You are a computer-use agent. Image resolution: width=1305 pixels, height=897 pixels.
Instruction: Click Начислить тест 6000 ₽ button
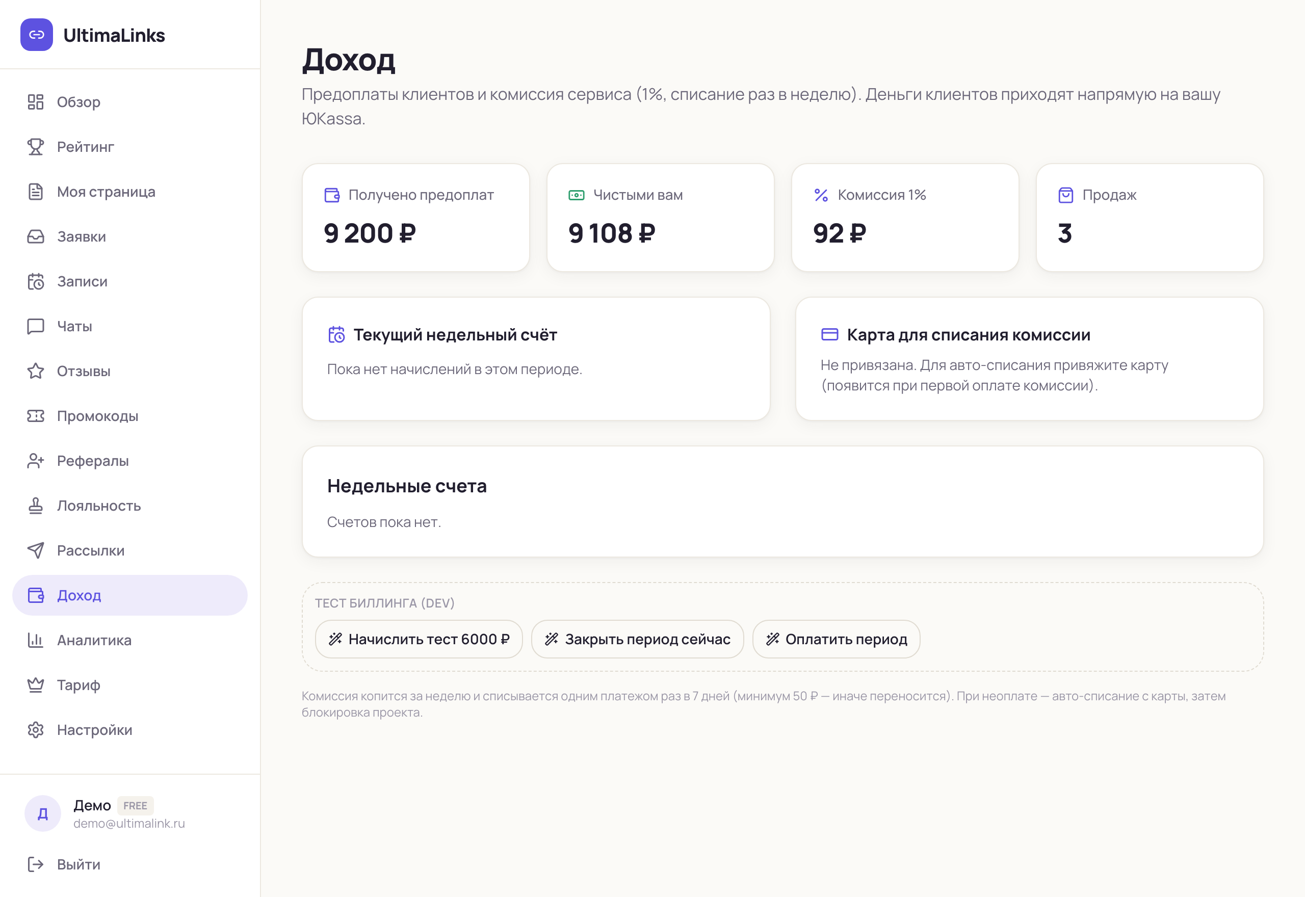419,639
